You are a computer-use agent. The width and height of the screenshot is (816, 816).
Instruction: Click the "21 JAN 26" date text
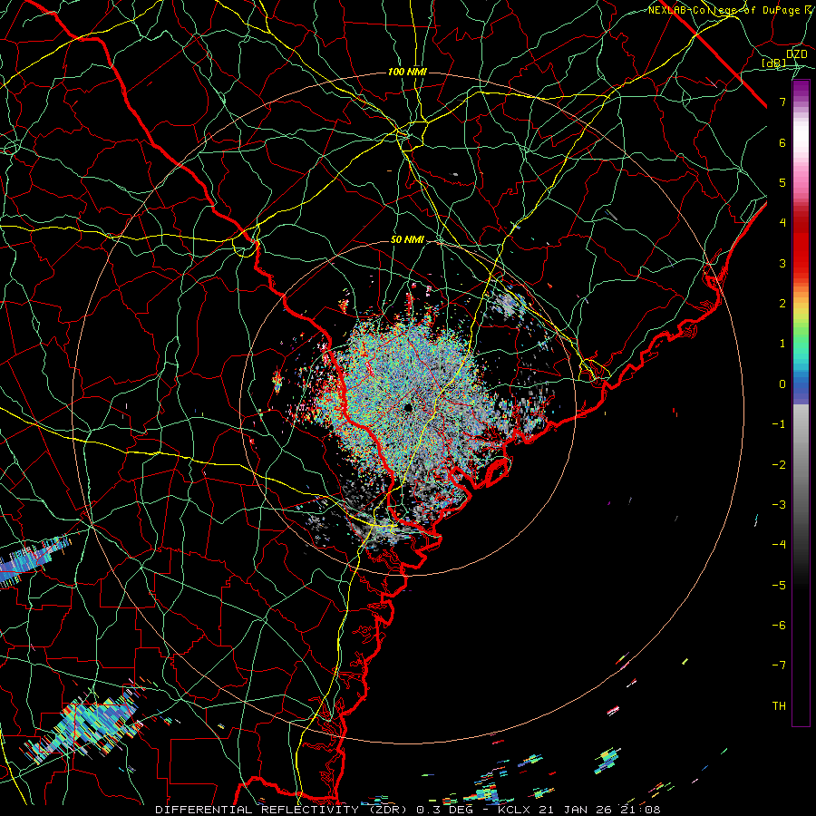[574, 810]
